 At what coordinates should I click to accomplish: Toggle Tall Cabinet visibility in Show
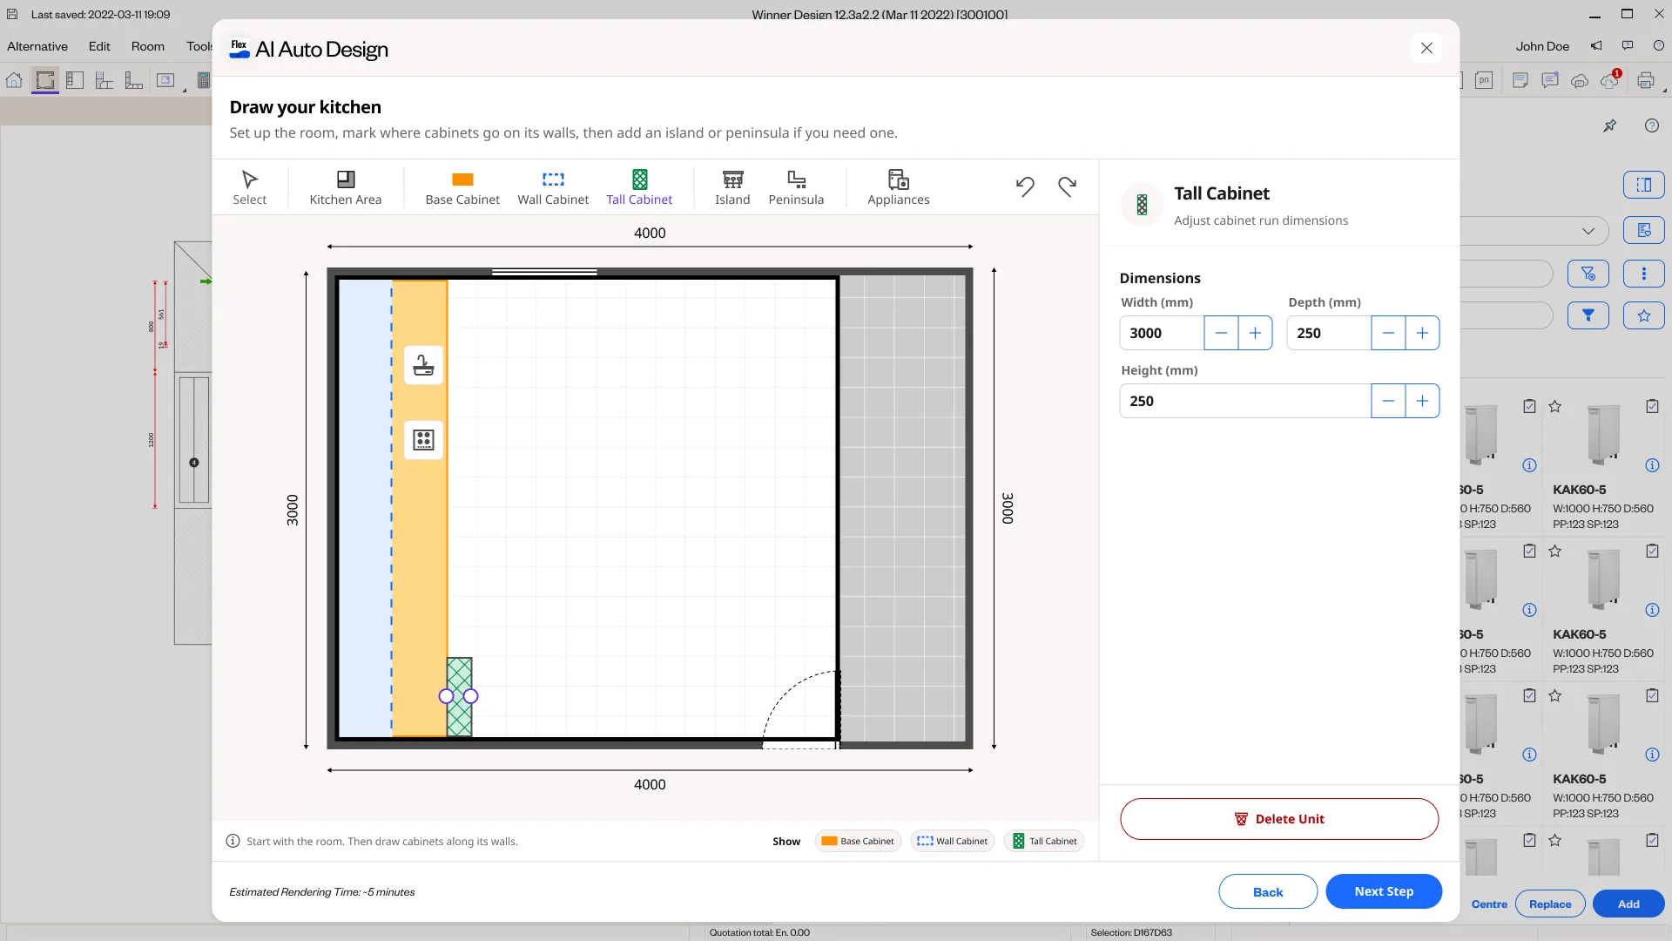[x=1044, y=841]
